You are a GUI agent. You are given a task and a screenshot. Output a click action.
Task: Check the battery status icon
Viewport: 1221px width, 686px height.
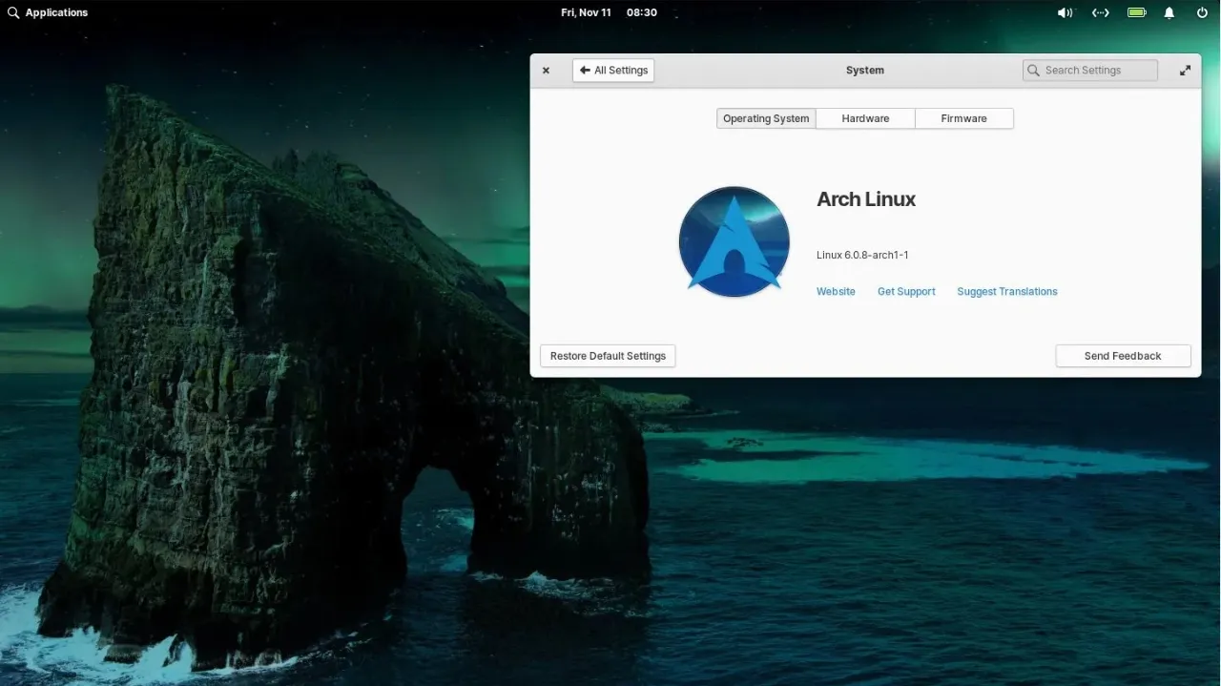click(1135, 12)
